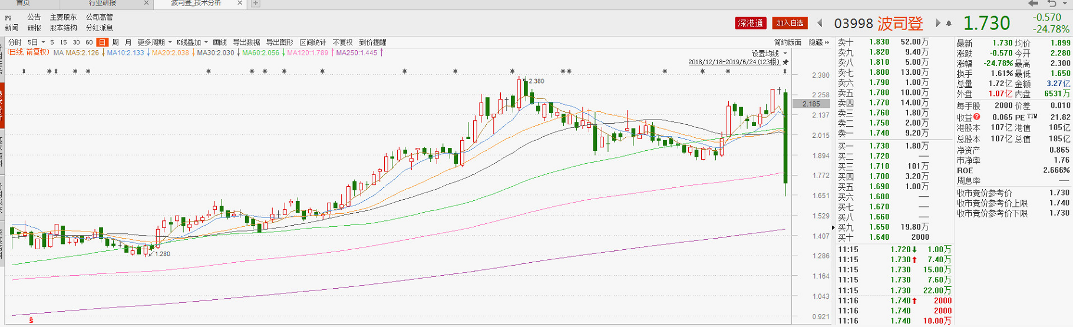This screenshot has width=1073, height=327.
Task: Close the 行业研报 tab
Action: coord(146,4)
